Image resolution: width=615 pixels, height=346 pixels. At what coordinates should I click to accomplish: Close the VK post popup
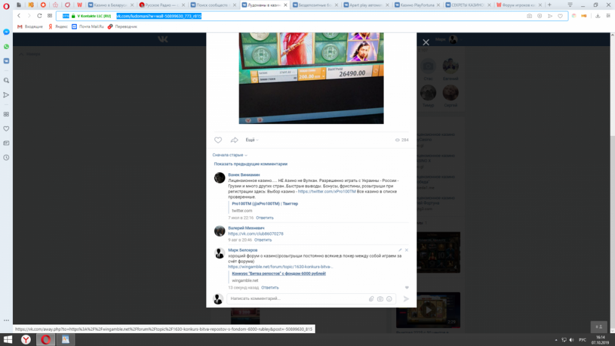[x=426, y=42]
